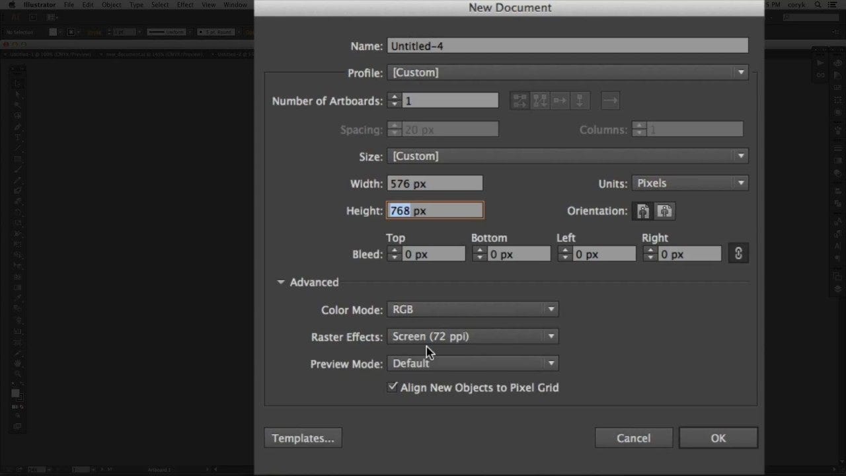This screenshot has height=476, width=846.
Task: Click the Bottom bleed value field
Action: click(519, 254)
